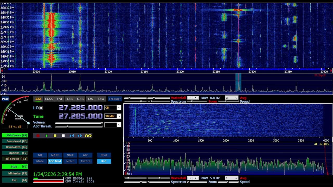Open upper Avg dropdown showing 2
333x187 pixels.
[232, 98]
